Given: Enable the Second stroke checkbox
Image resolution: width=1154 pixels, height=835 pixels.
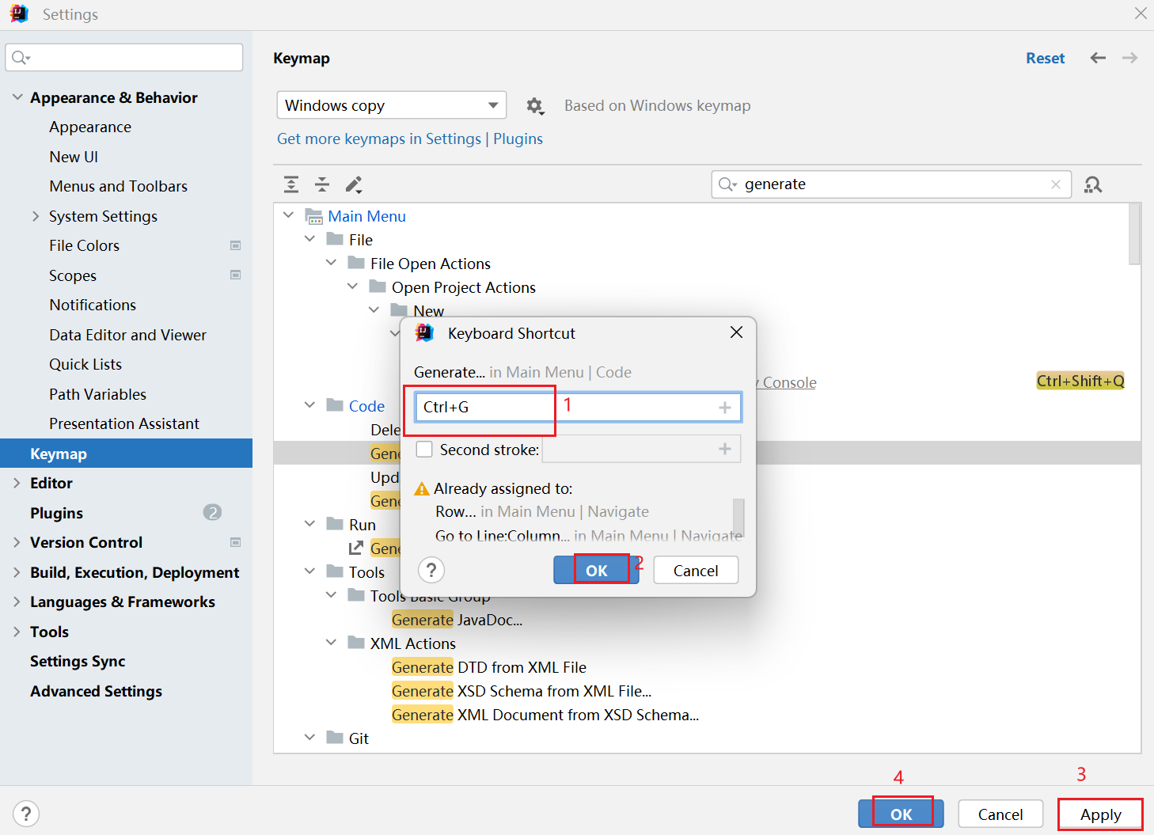Looking at the screenshot, I should tap(424, 450).
